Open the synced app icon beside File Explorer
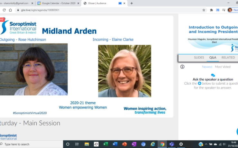The width and height of the screenshot is (238, 148). (96, 144)
